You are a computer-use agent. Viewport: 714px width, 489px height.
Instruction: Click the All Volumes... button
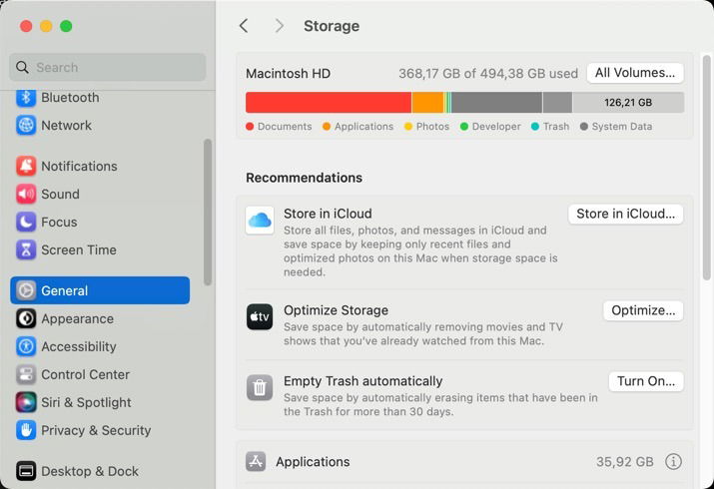pos(635,73)
